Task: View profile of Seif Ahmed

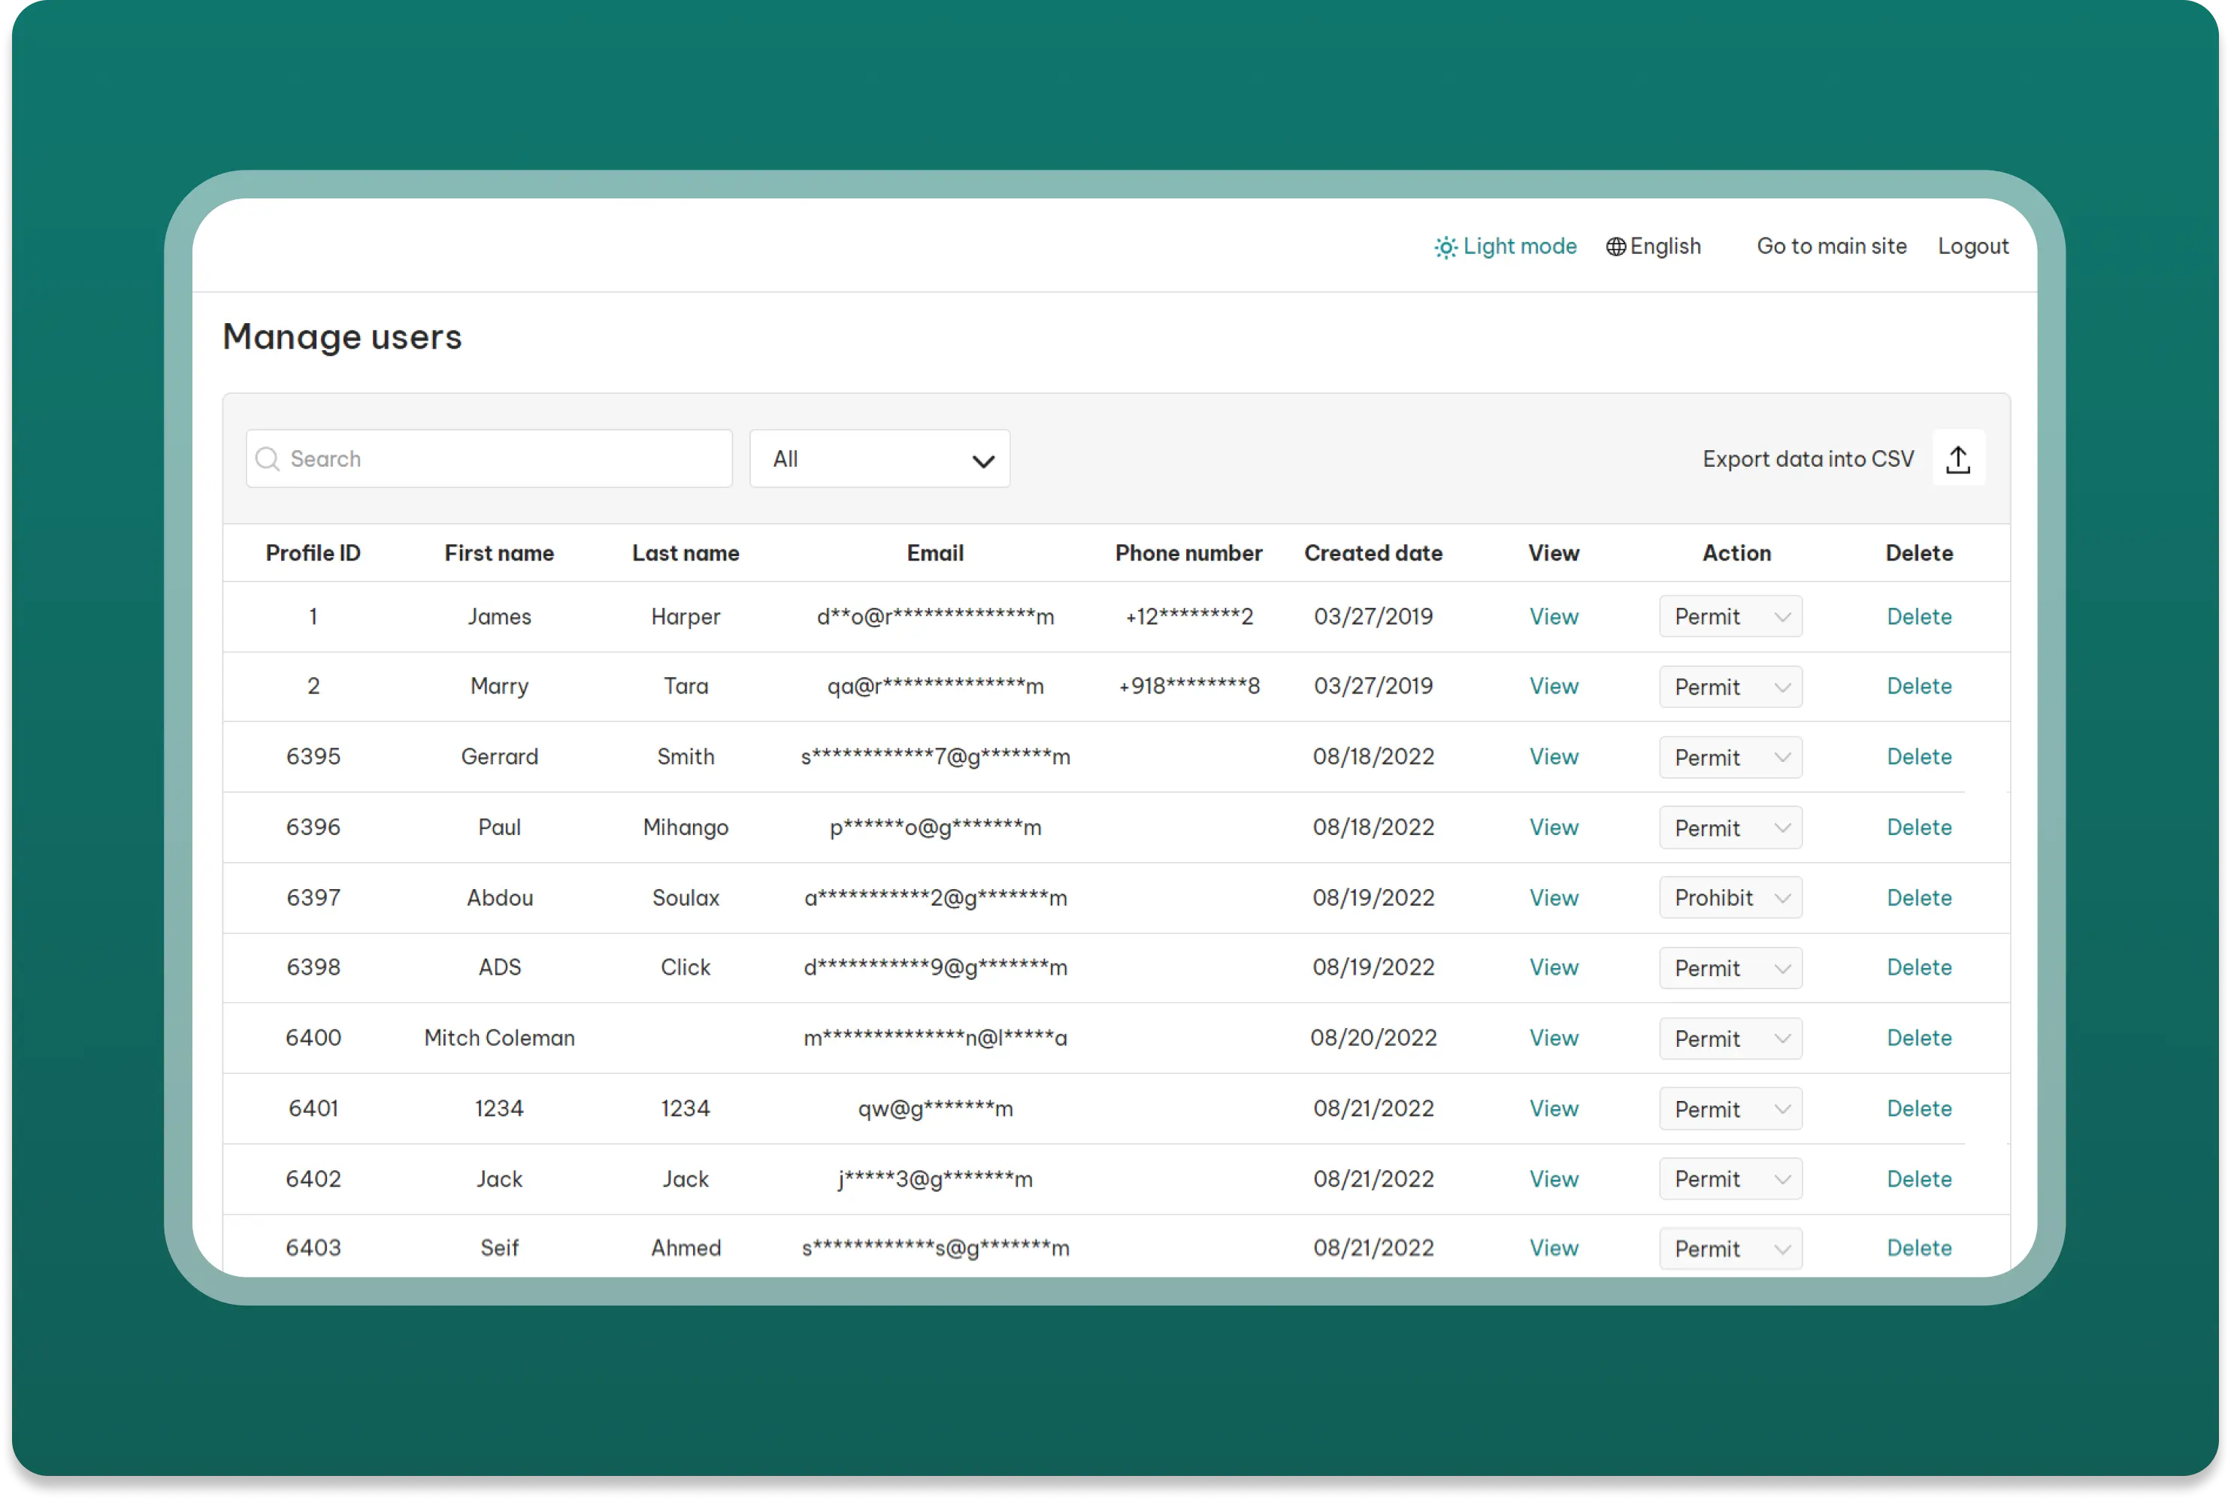Action: [x=1553, y=1247]
